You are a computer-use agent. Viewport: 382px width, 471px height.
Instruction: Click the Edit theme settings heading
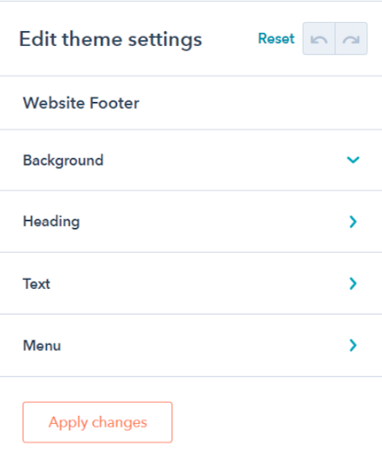pos(110,40)
